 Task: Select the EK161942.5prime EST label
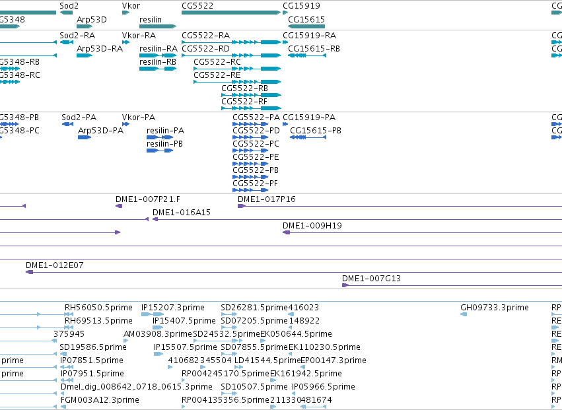click(306, 374)
